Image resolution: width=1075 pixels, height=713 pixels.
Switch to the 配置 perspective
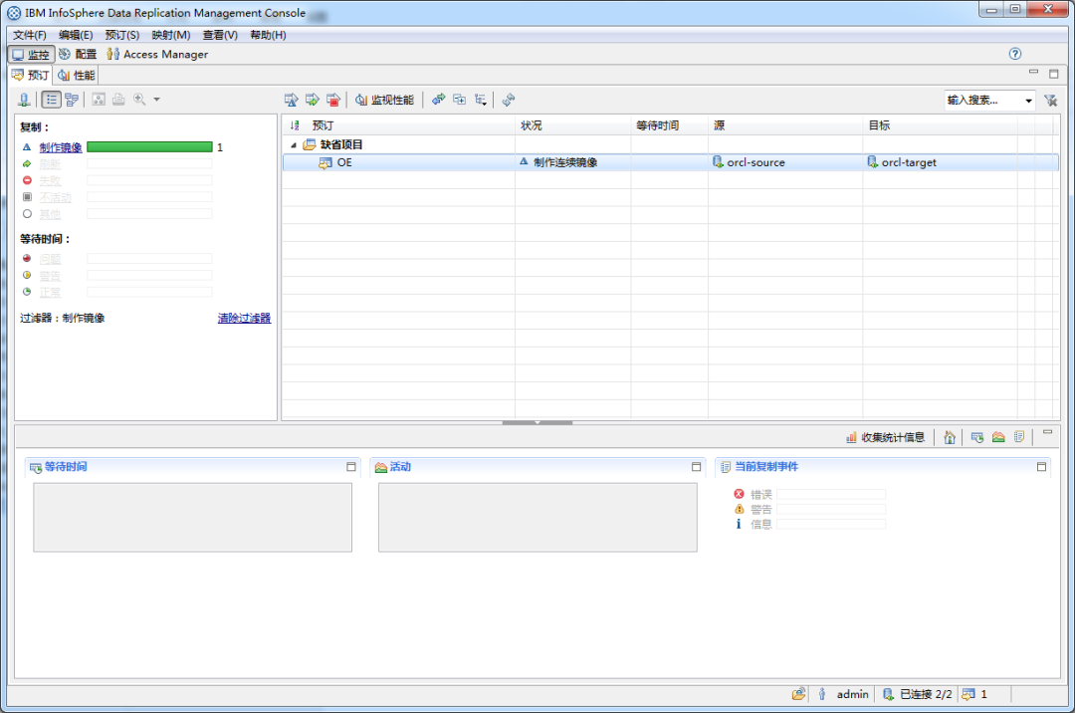tap(78, 54)
